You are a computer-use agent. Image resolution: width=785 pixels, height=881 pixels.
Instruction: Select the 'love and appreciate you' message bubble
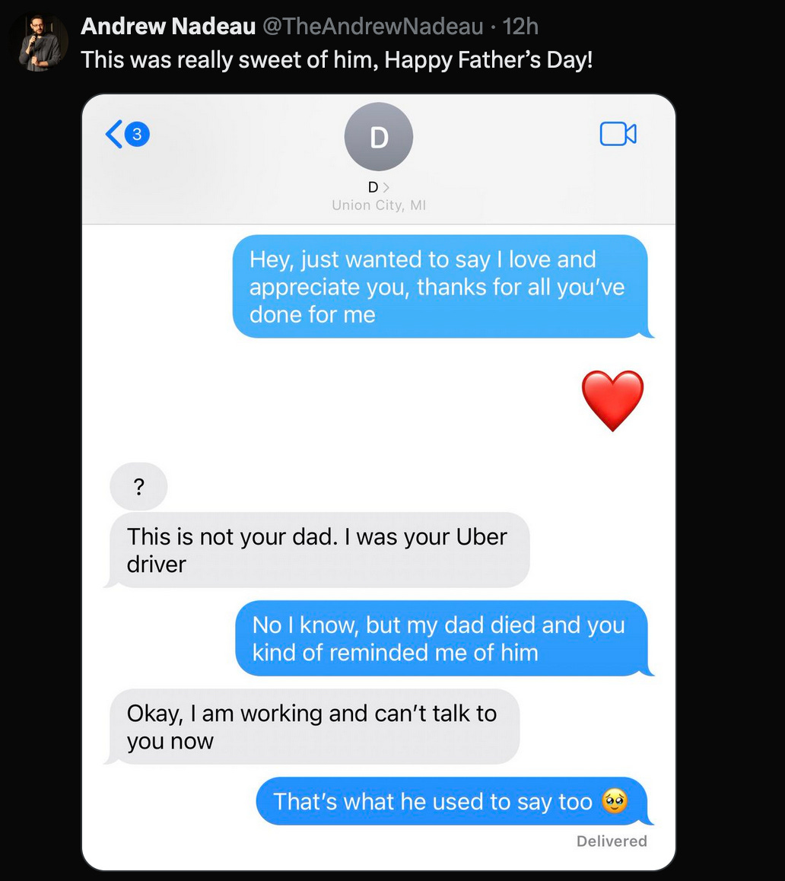(440, 287)
